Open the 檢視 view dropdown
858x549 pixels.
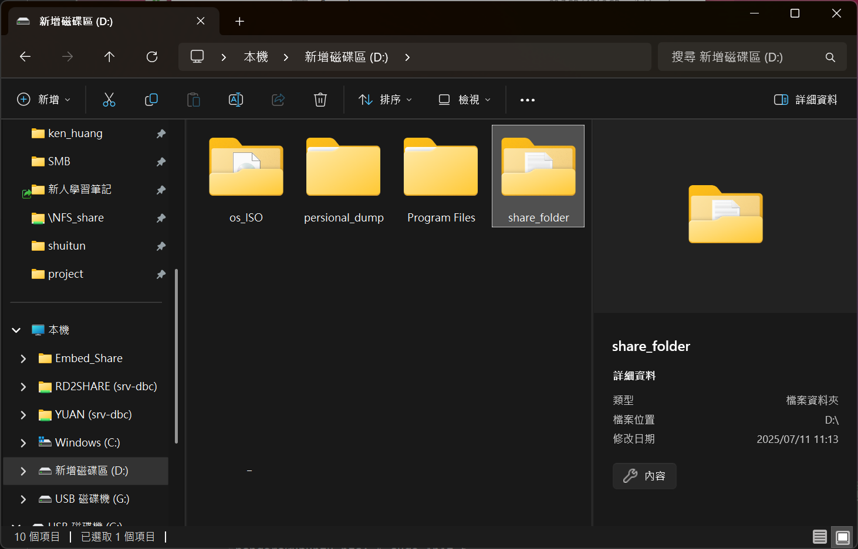point(465,100)
